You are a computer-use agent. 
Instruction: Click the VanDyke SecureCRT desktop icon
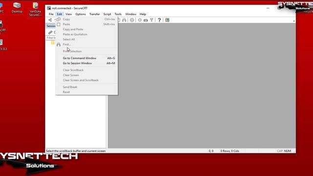(35, 9)
